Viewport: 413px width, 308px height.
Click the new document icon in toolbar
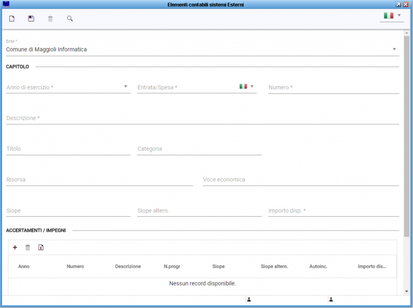point(12,19)
